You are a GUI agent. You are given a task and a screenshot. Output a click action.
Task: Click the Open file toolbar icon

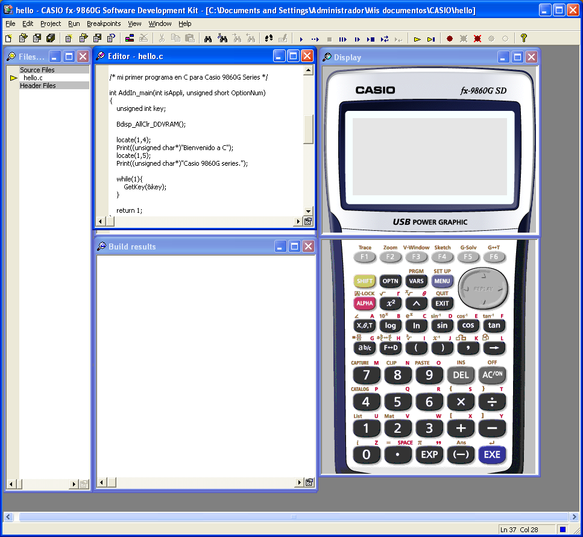click(23, 39)
